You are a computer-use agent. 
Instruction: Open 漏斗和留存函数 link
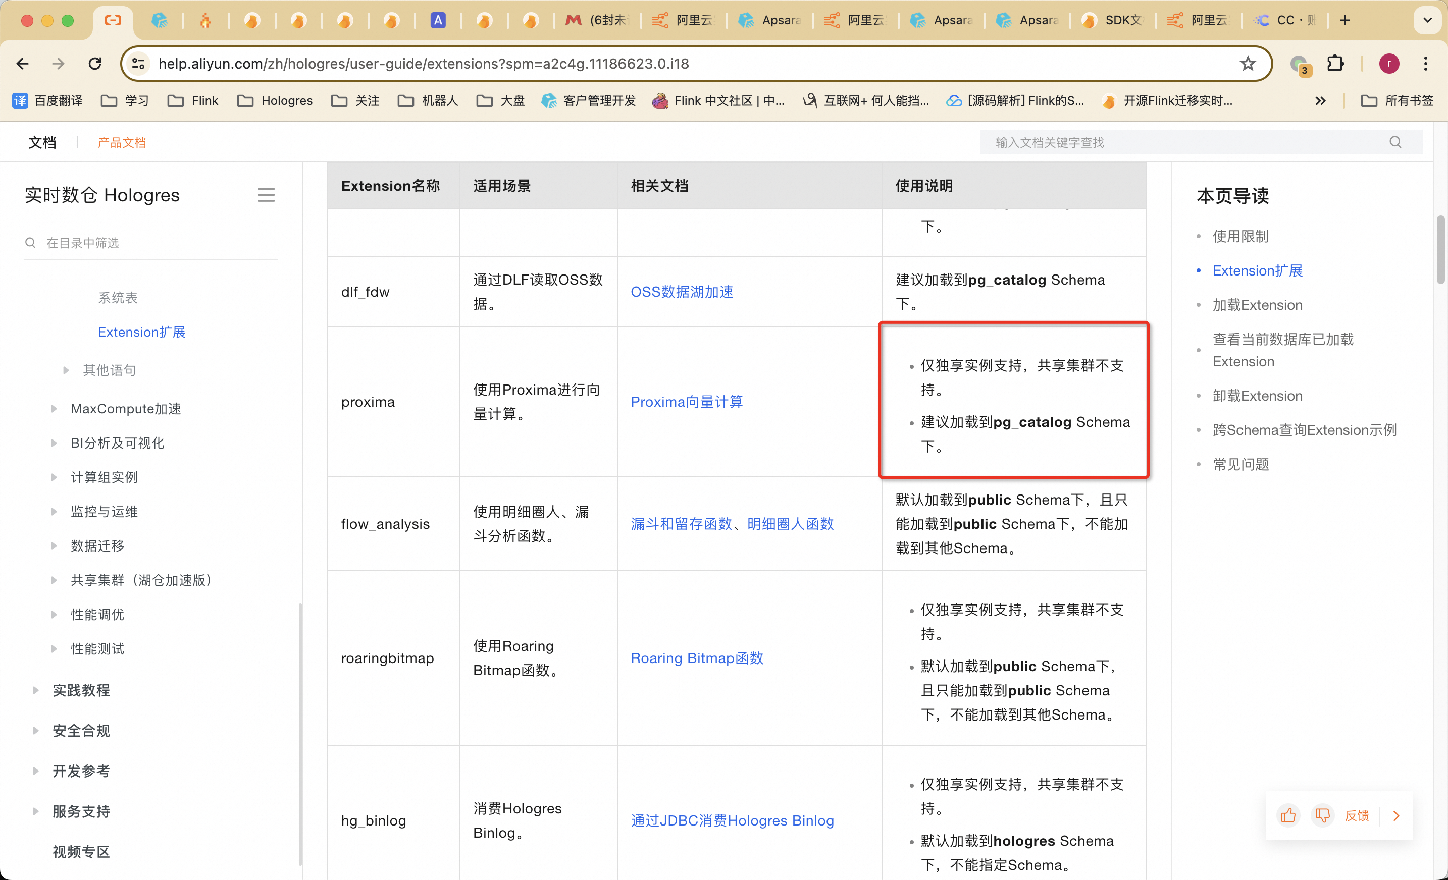coord(681,524)
